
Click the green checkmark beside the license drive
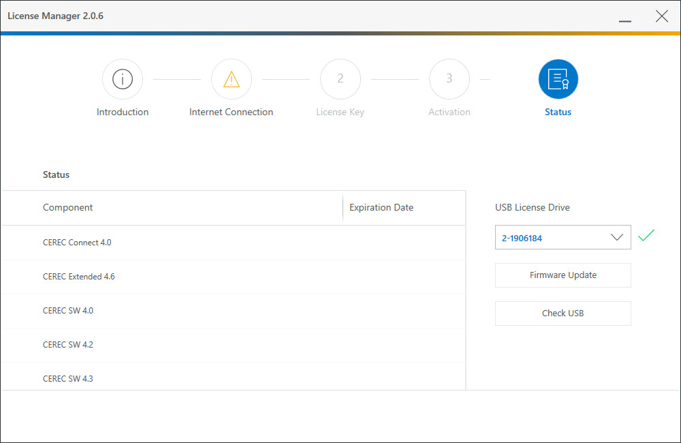(646, 235)
